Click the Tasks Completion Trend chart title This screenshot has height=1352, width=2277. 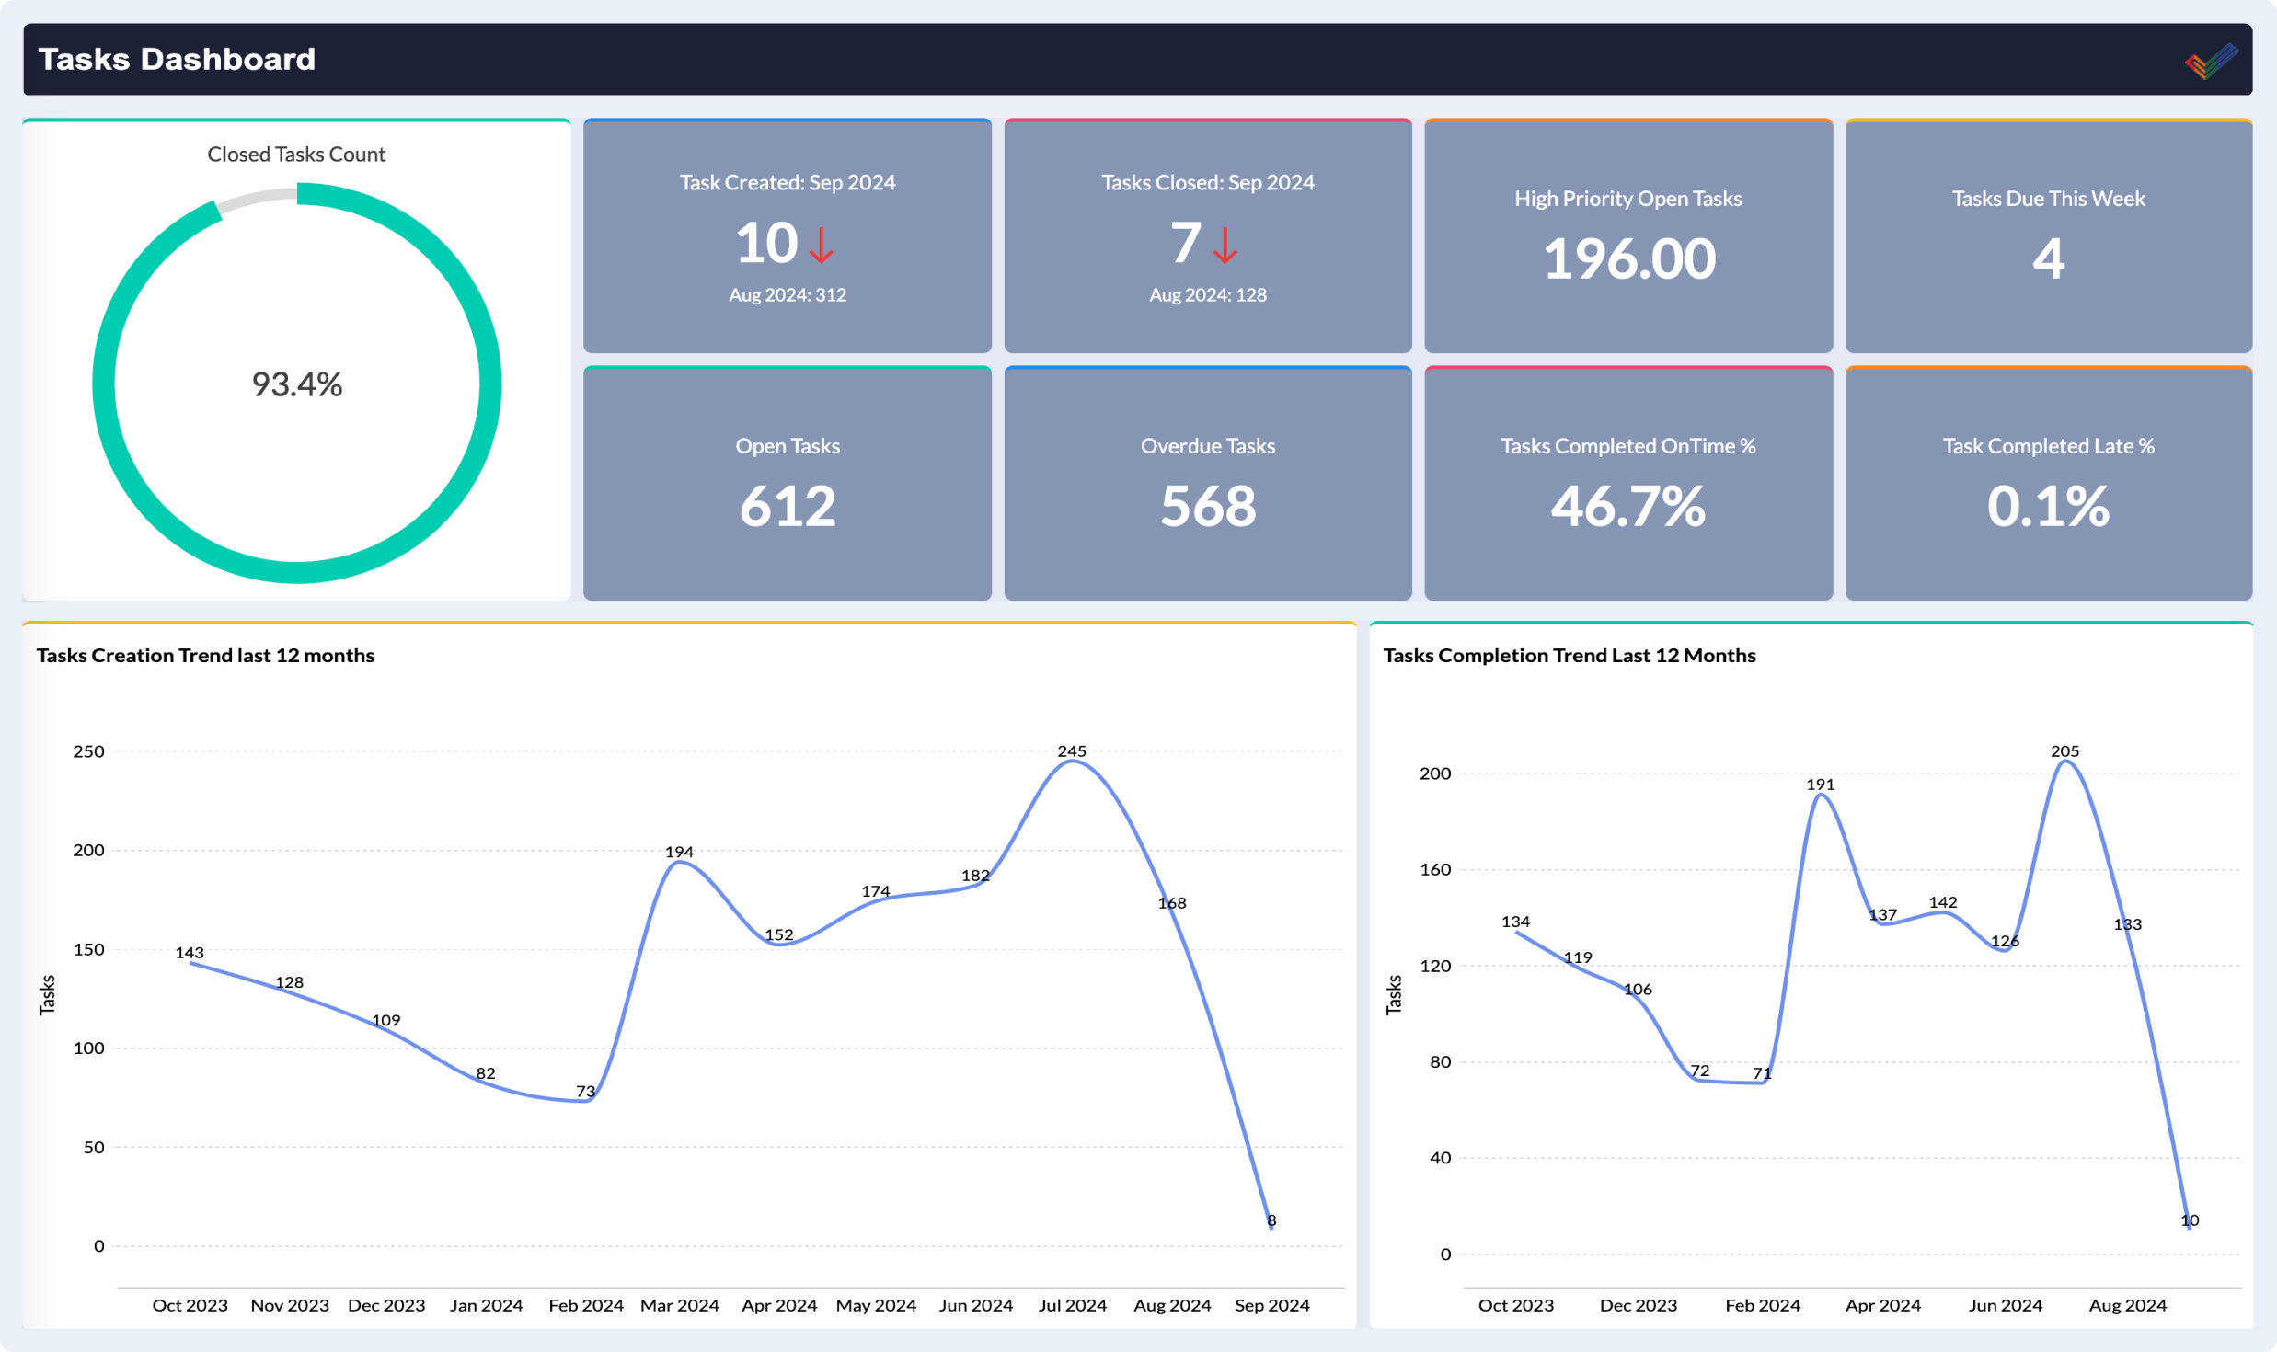tap(1569, 655)
